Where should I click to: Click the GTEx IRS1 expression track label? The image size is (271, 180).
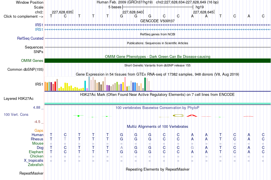(x=39, y=84)
